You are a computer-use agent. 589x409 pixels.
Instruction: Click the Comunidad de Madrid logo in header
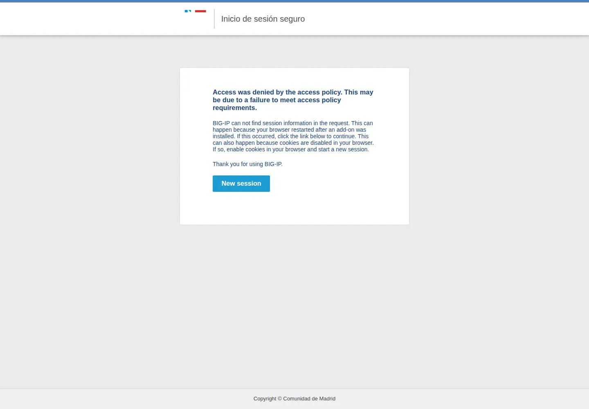point(196,11)
